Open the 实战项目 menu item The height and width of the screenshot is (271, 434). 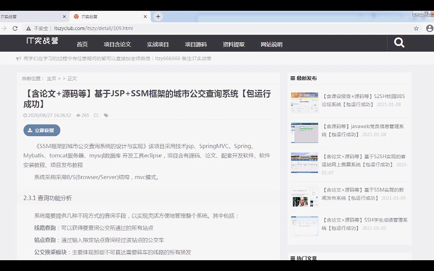pos(158,44)
